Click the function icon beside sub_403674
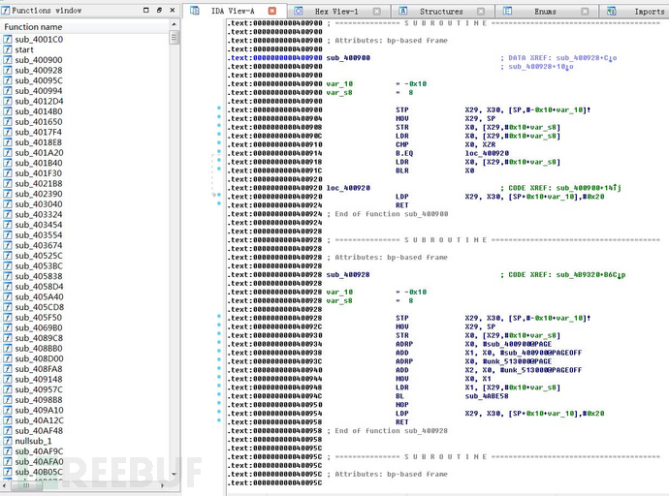Image resolution: width=669 pixels, height=496 pixels. [7, 245]
